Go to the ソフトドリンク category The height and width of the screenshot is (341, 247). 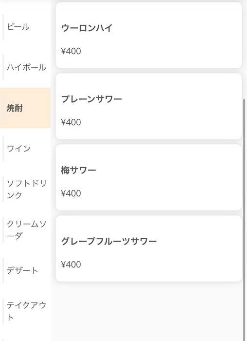click(x=25, y=189)
